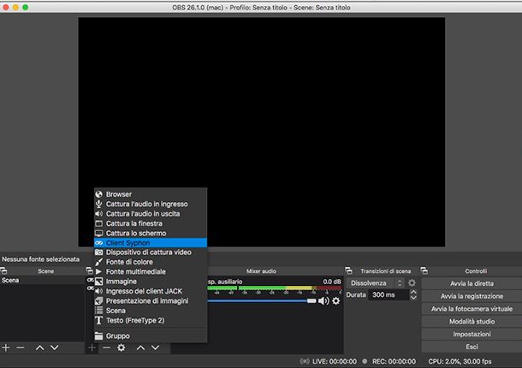Move source down with arrow button
Image resolution: width=522 pixels, height=368 pixels.
[156, 347]
